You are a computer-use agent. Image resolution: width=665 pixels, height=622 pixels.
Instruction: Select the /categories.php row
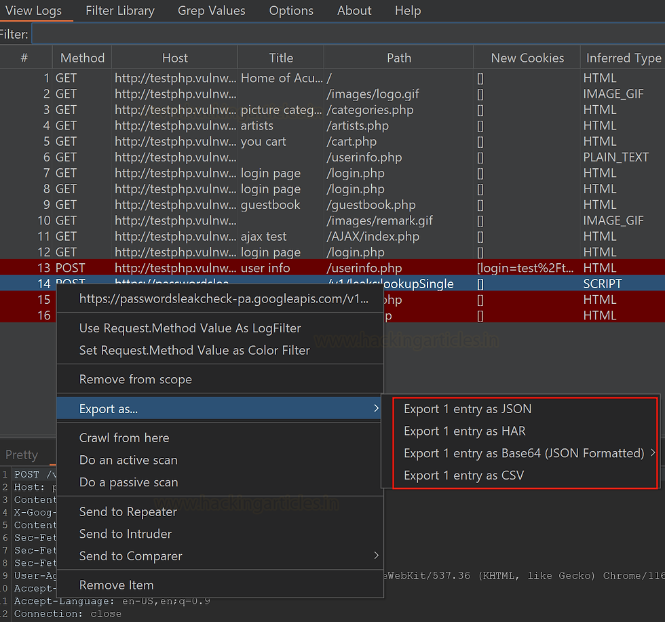pos(332,110)
